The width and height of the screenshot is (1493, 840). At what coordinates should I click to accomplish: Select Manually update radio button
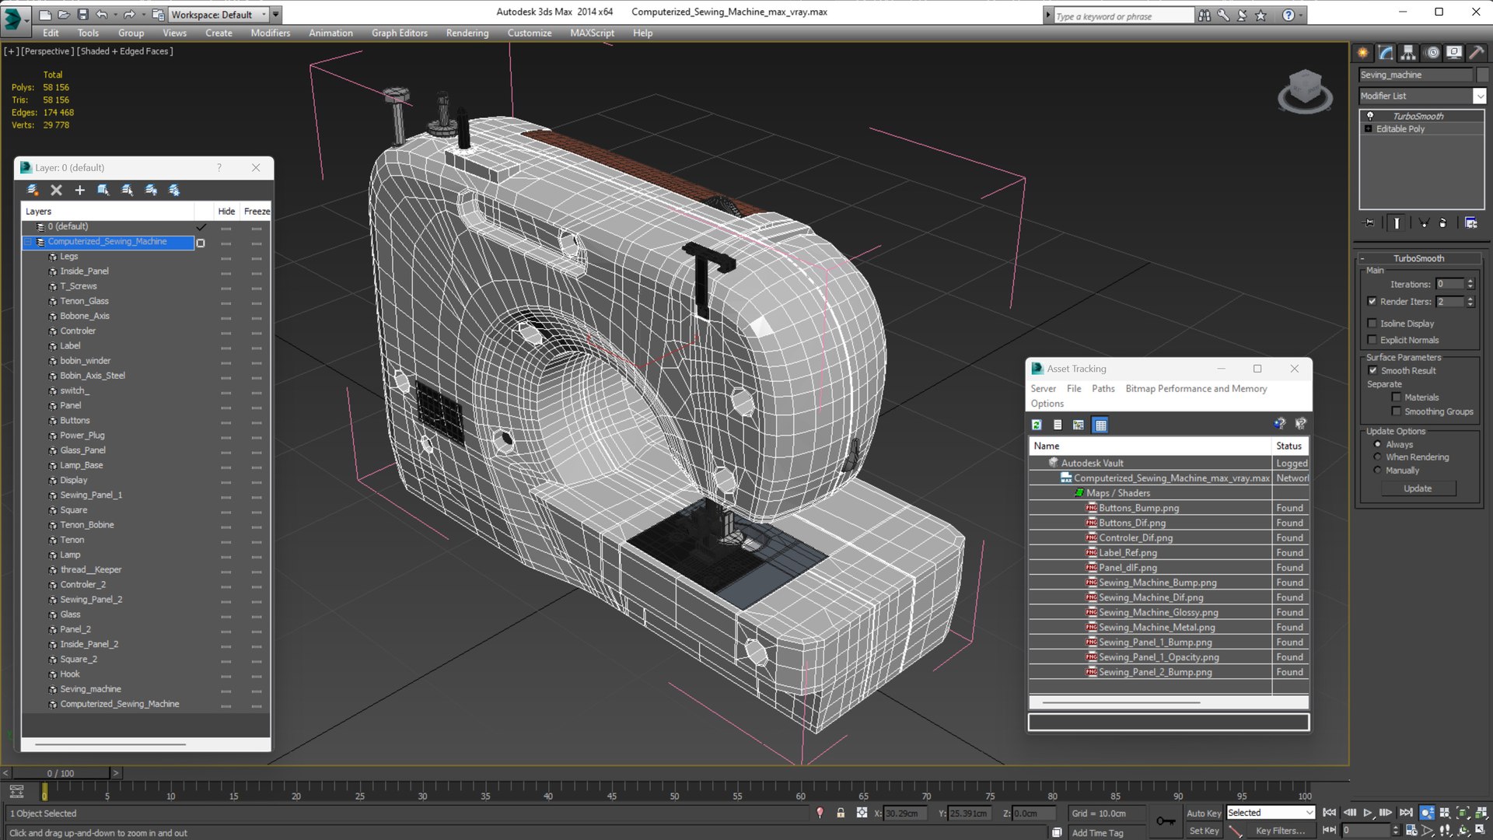tap(1377, 471)
